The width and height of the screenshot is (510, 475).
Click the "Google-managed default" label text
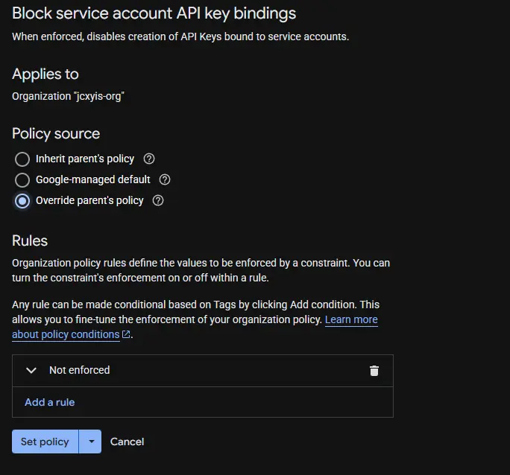tap(93, 179)
